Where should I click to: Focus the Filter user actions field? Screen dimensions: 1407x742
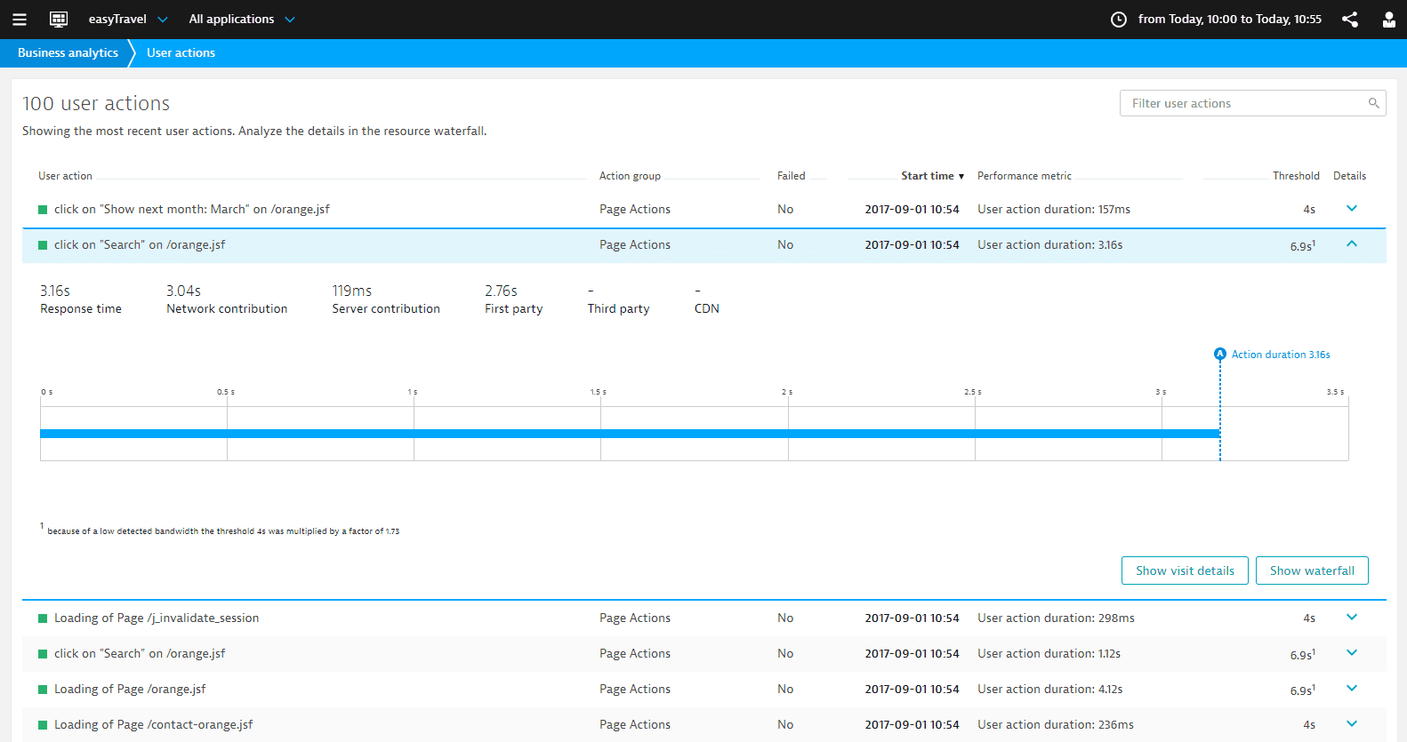click(1252, 103)
